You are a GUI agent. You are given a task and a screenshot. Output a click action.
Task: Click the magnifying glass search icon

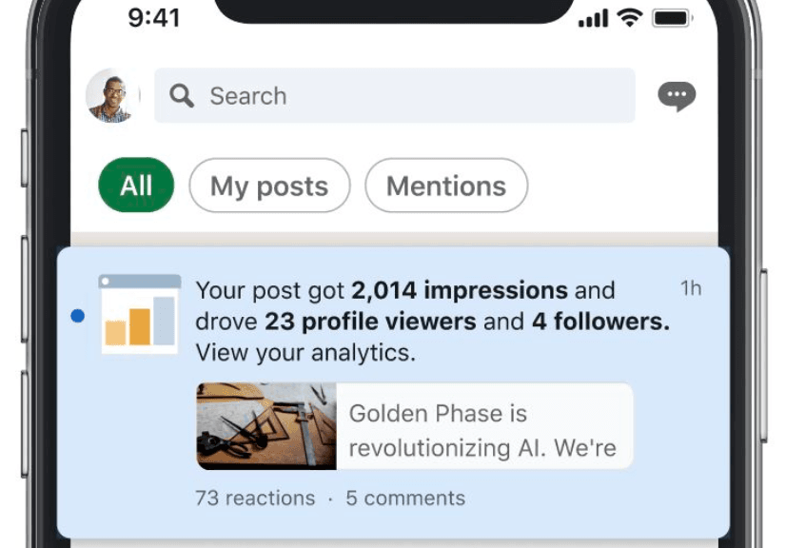[182, 96]
